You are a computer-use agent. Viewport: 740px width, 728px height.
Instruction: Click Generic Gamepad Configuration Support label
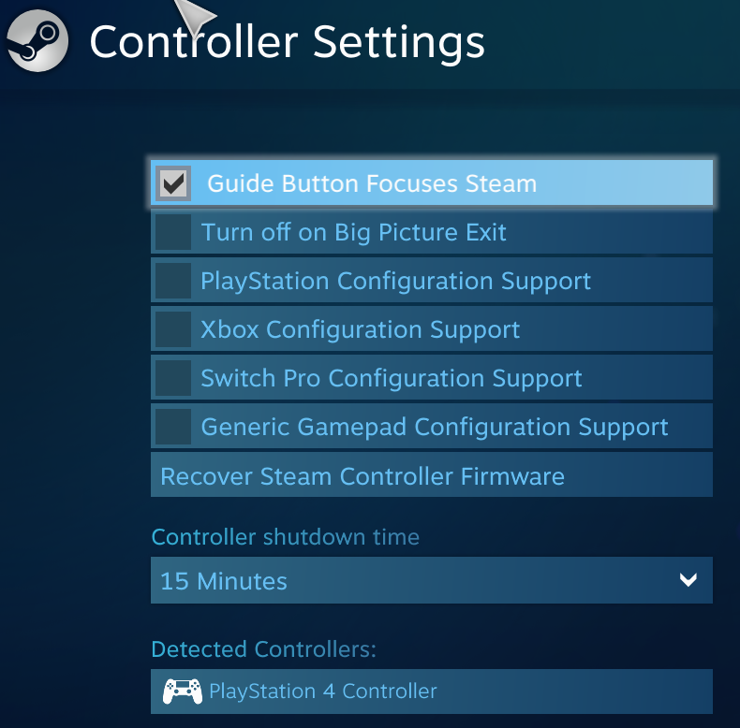tap(435, 428)
